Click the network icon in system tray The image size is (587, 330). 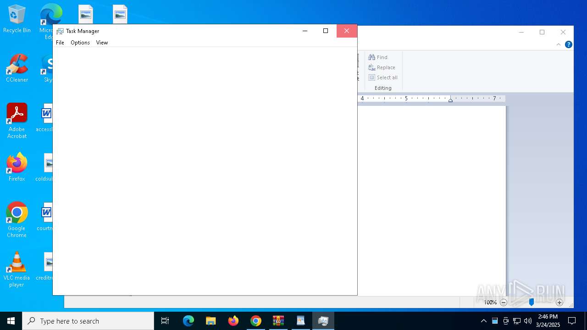[x=517, y=321]
